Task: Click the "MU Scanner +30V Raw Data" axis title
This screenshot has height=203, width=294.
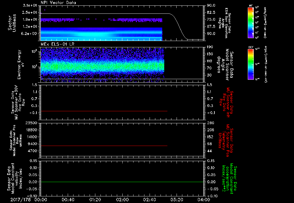Action: point(18,103)
